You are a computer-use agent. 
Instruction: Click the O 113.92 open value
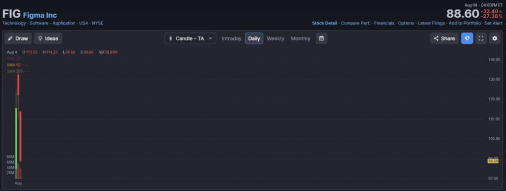pos(30,52)
